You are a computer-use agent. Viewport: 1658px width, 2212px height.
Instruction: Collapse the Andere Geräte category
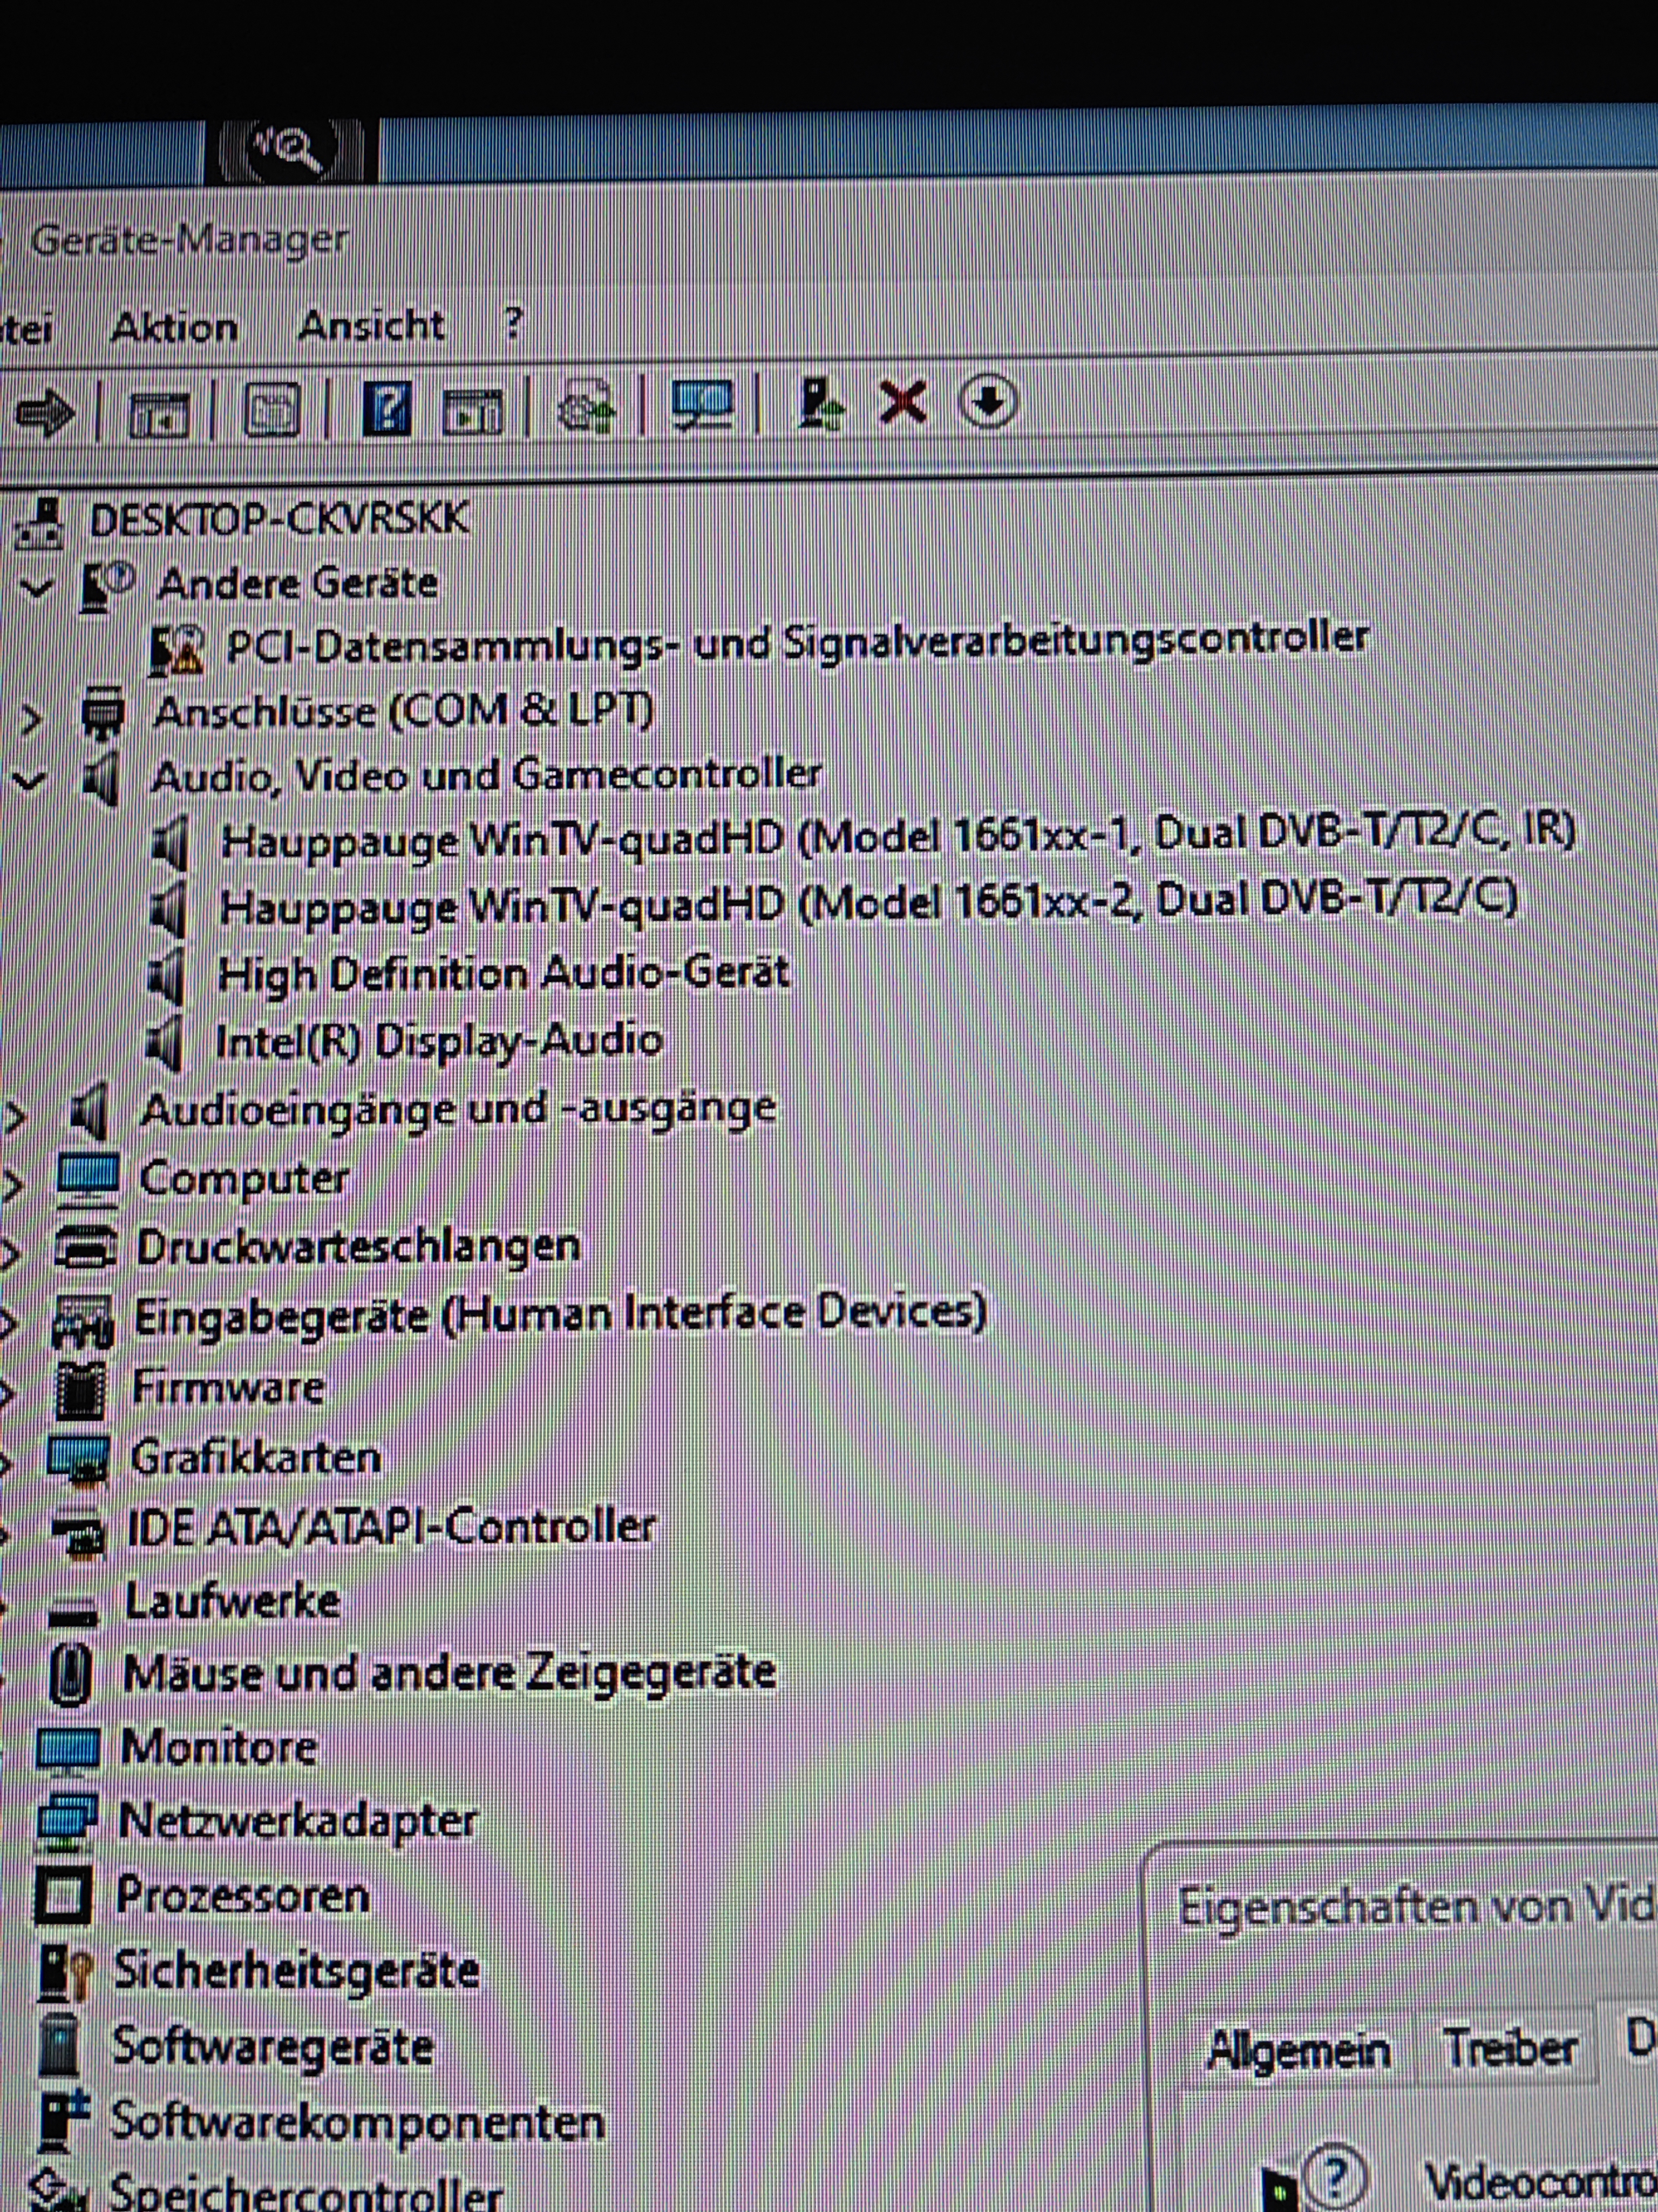coord(36,587)
